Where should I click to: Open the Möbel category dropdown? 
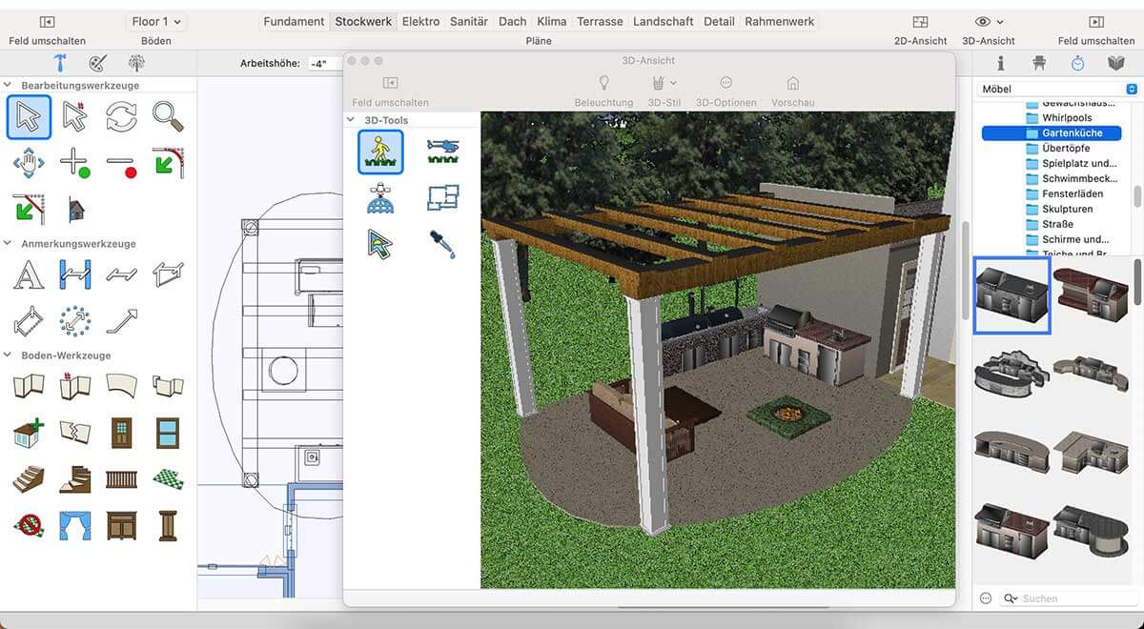1058,89
